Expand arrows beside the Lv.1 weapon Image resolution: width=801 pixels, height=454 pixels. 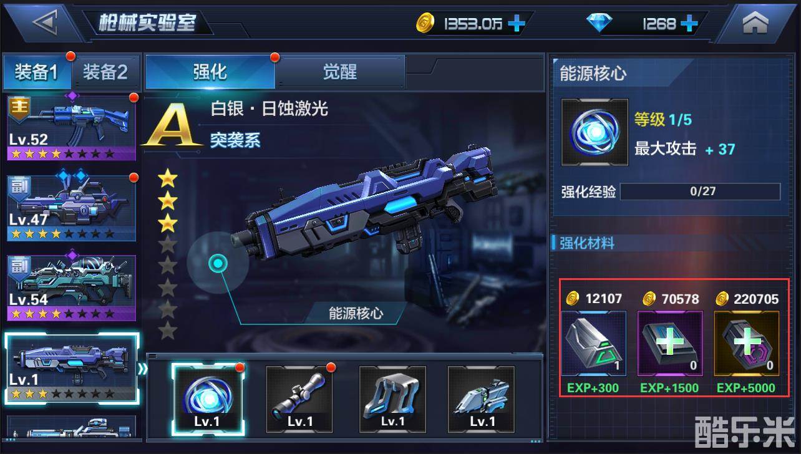tap(143, 368)
